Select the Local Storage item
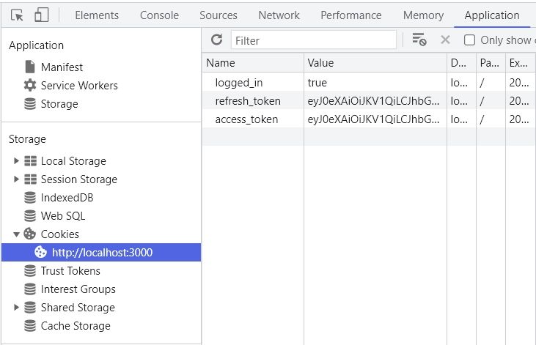This screenshot has height=345, width=536. 73,161
